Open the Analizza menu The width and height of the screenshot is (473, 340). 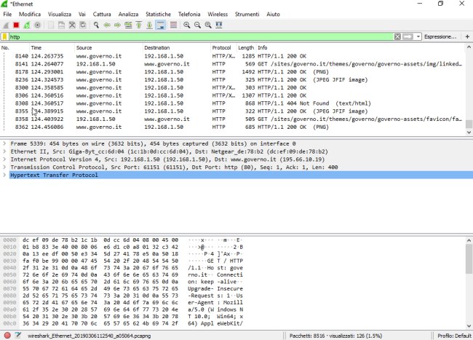(x=128, y=14)
